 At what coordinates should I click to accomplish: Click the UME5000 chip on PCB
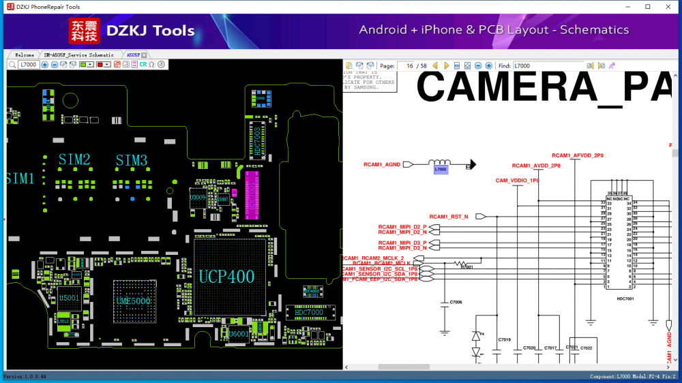click(x=134, y=301)
